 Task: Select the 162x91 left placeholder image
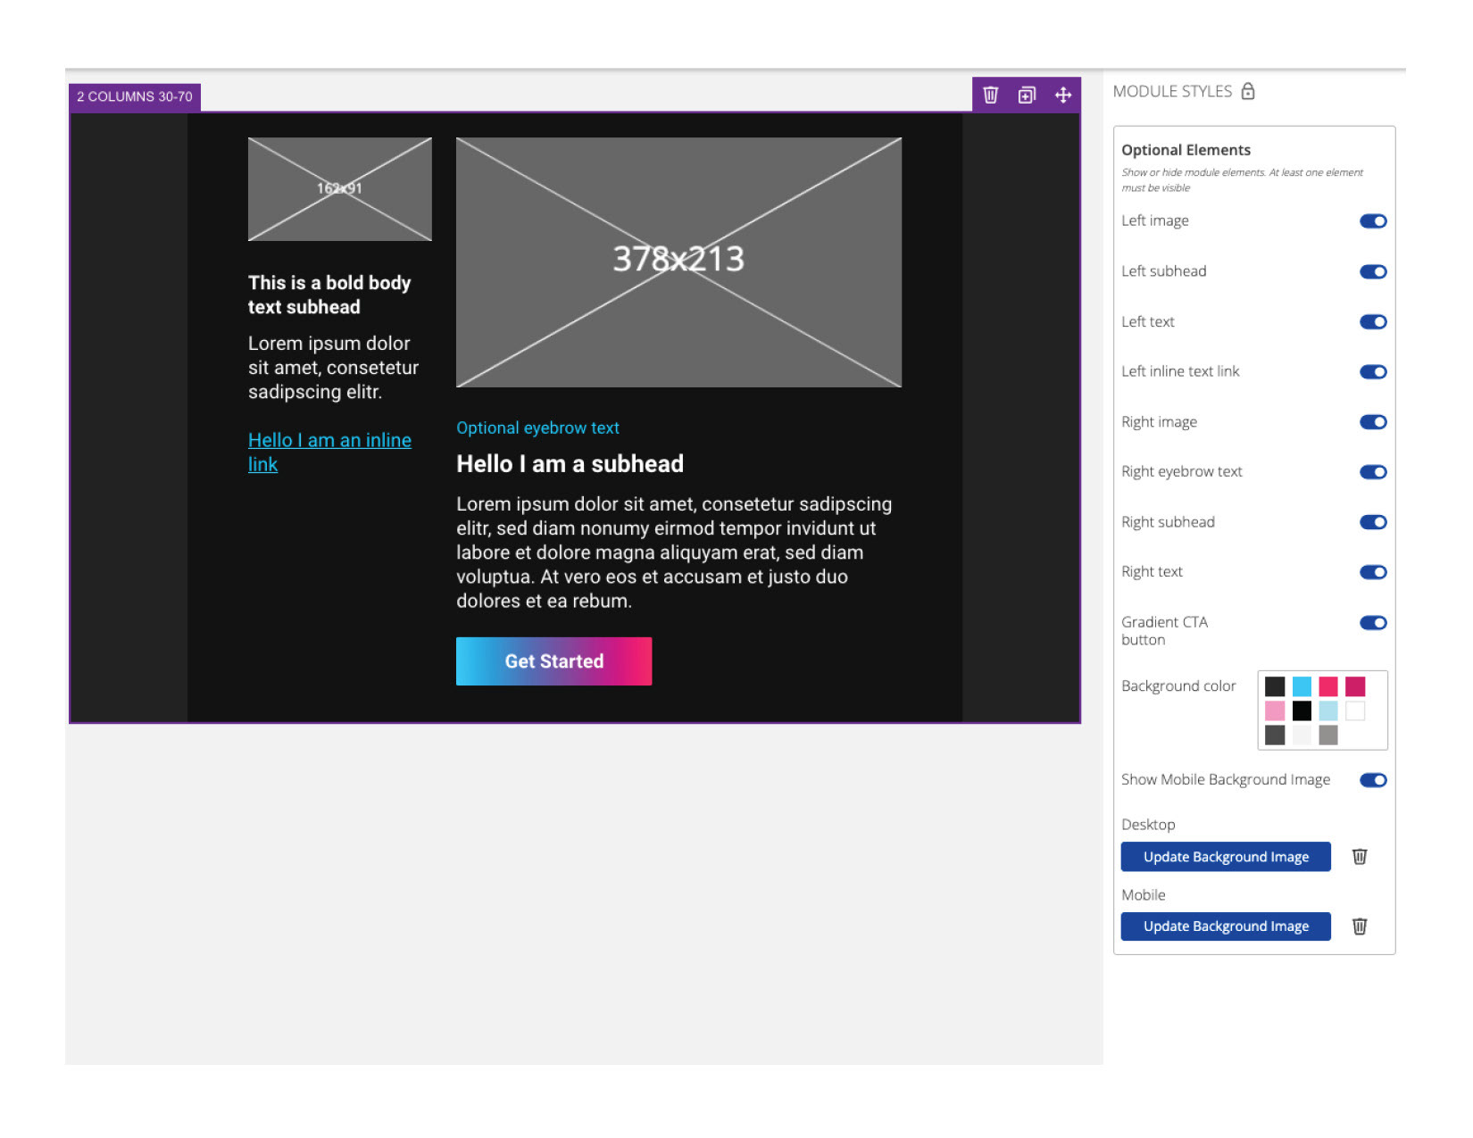[339, 189]
